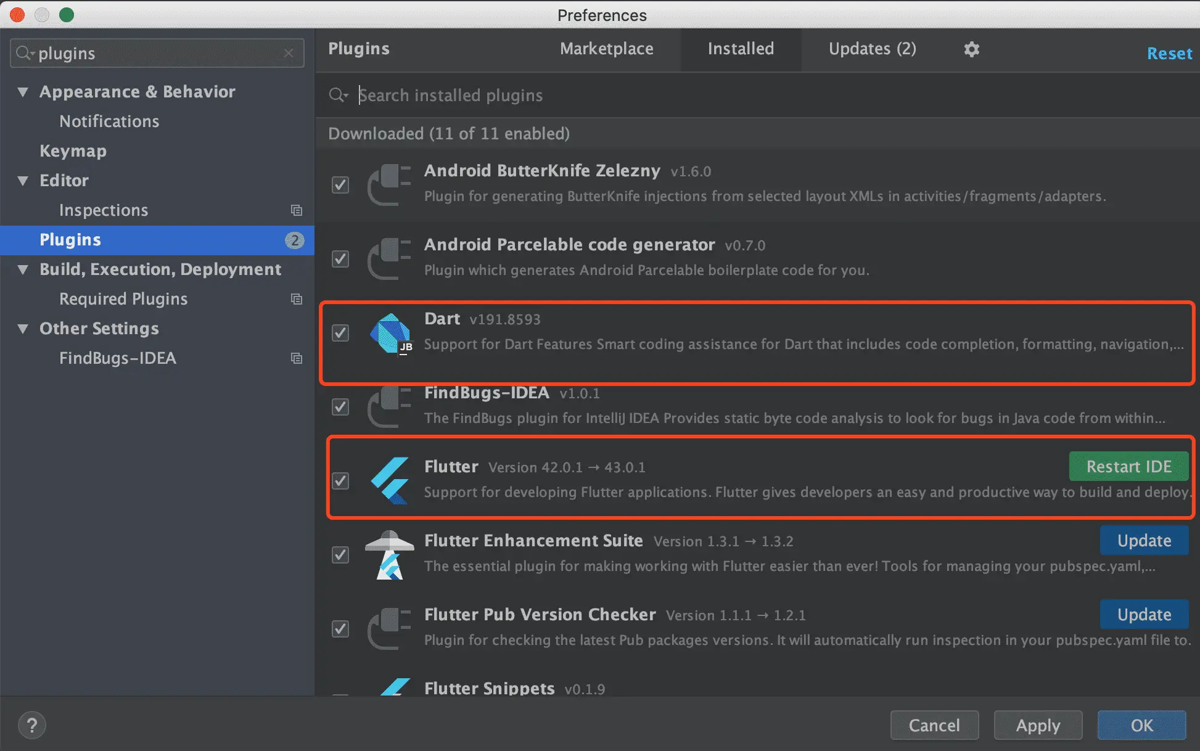Uncheck the Android Parcelable code generator plugin
Viewport: 1200px width, 751px height.
click(x=340, y=259)
